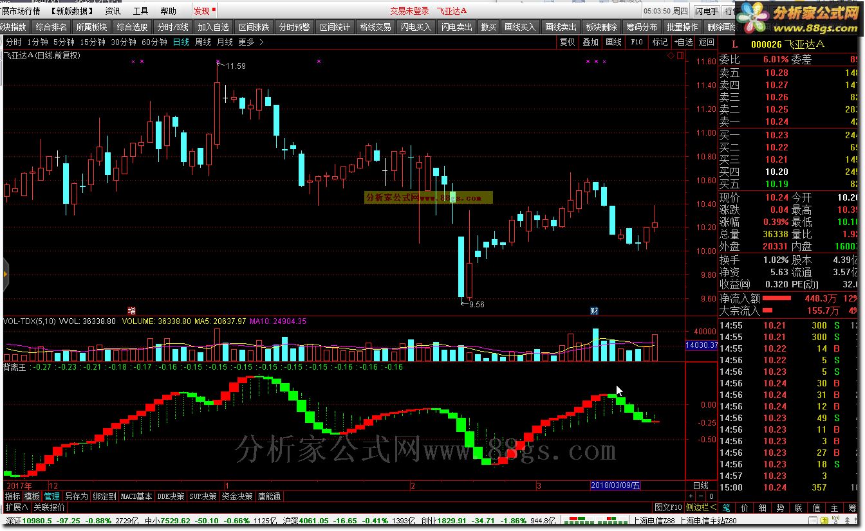Select the 15分钟 period tab

(x=93, y=42)
